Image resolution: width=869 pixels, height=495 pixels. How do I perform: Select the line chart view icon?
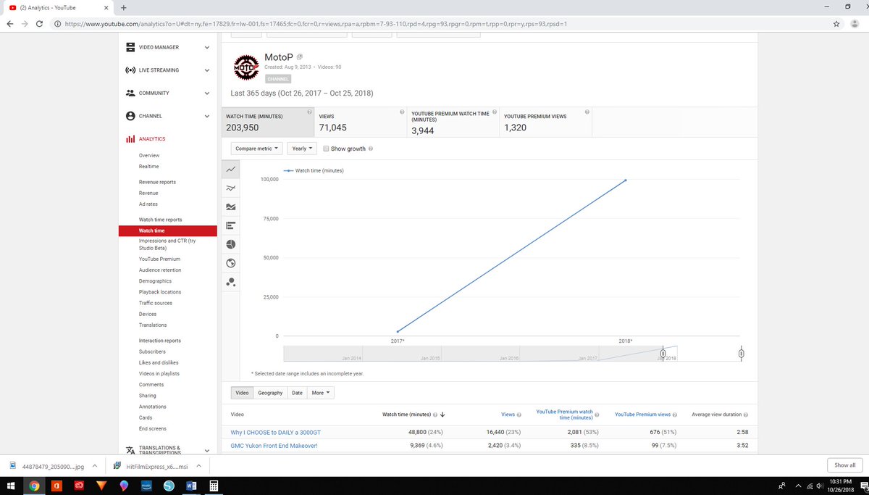tap(231, 168)
